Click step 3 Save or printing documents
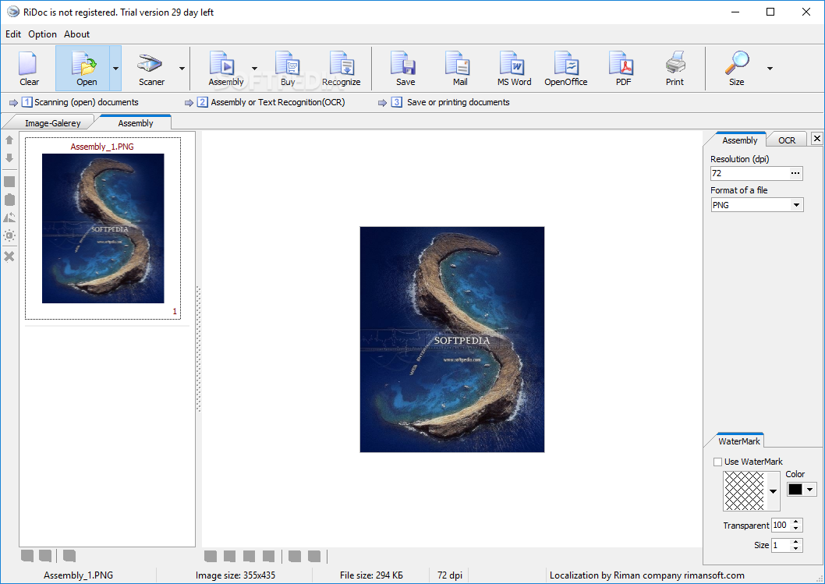The image size is (825, 584). 451,102
